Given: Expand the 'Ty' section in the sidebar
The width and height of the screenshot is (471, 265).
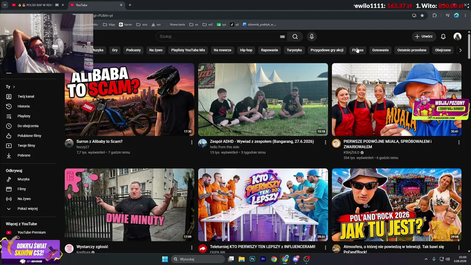Looking at the screenshot, I should coord(11,87).
